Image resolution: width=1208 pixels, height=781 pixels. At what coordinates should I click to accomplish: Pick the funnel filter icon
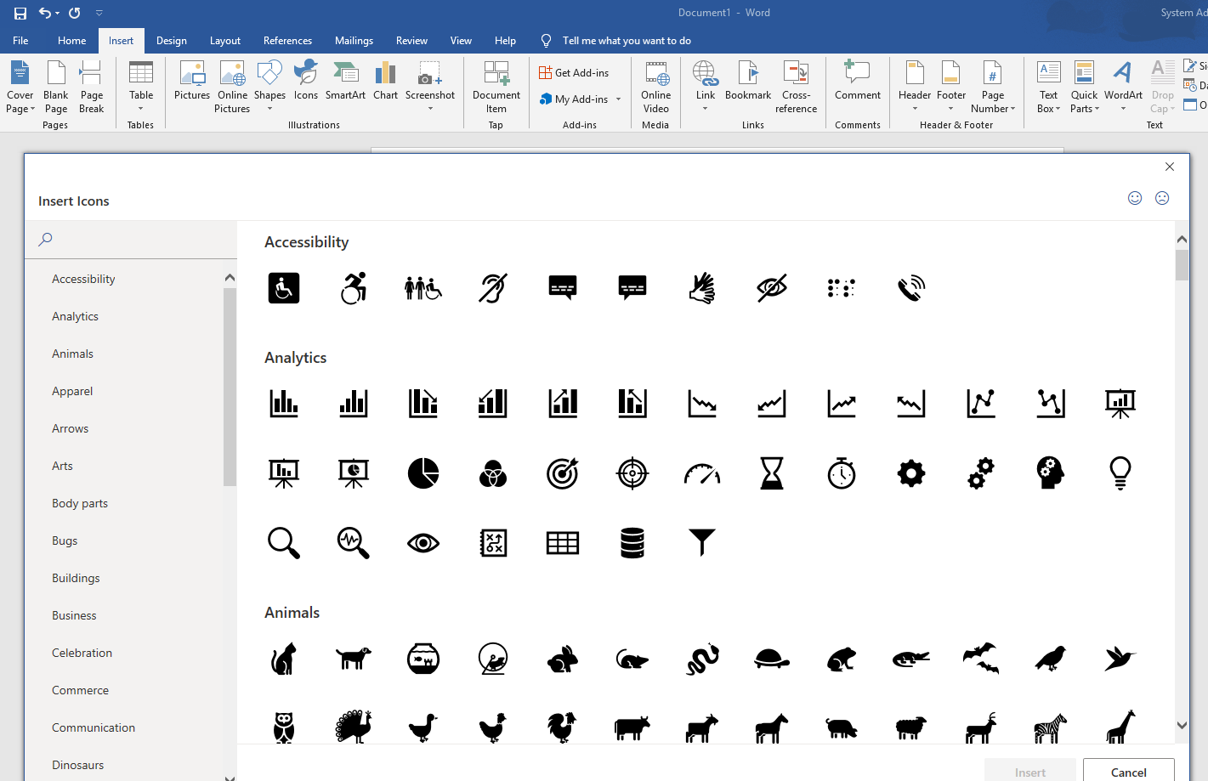702,542
